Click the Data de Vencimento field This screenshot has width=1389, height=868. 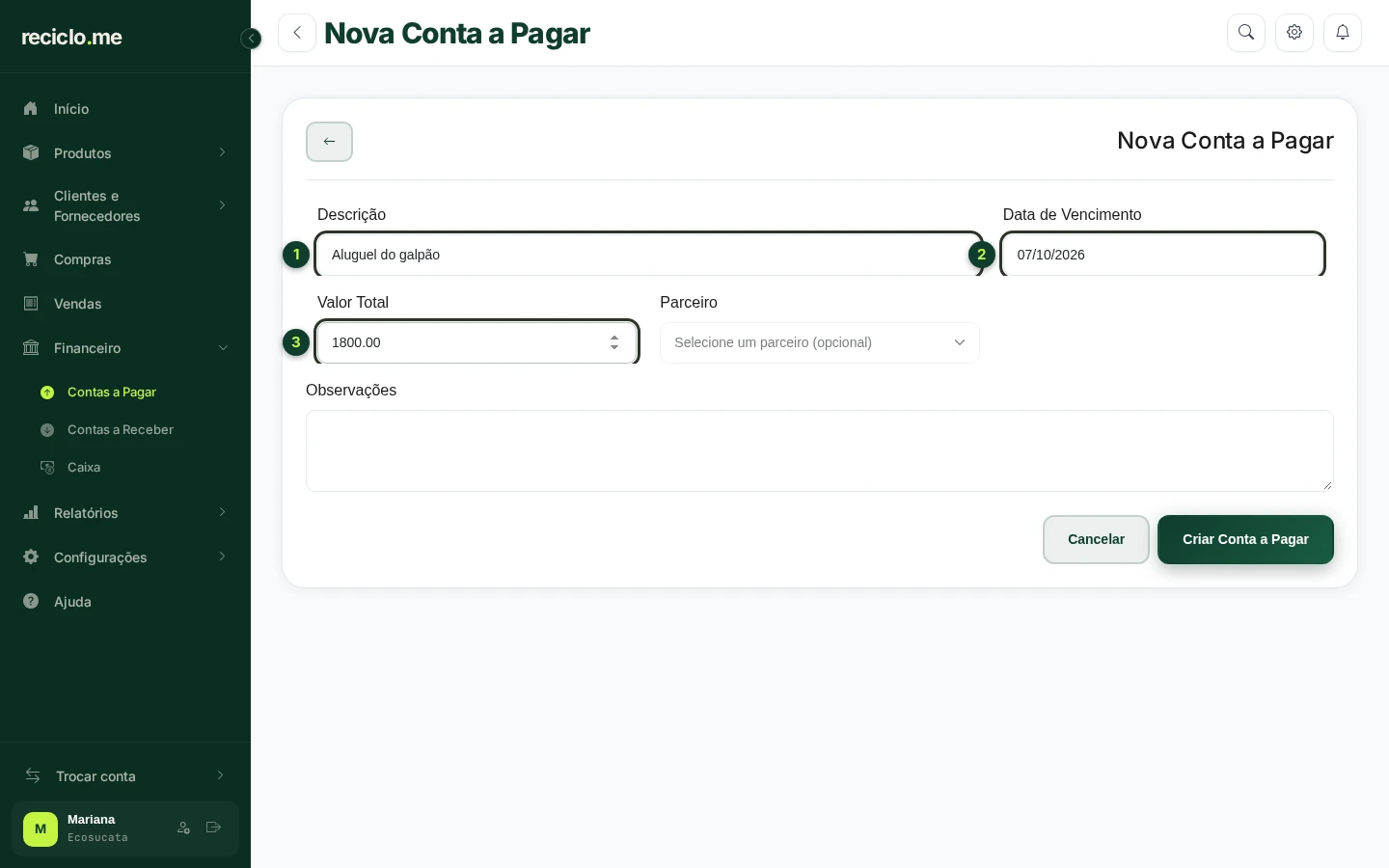pyautogui.click(x=1162, y=255)
